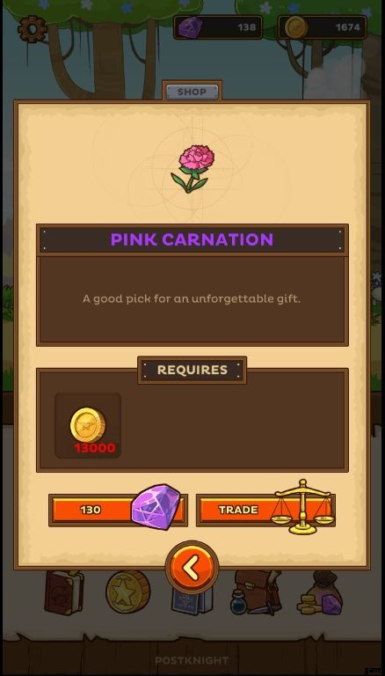Go back with the orange arrow button
385x676 pixels.
pos(192,568)
